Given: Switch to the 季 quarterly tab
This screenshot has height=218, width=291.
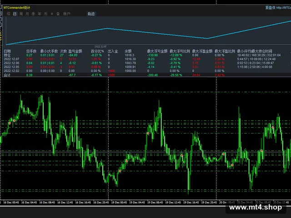Looking at the screenshot, I should tap(33, 14).
